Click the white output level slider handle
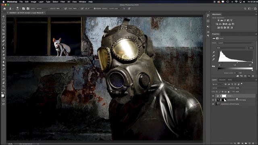 (x=252, y=70)
